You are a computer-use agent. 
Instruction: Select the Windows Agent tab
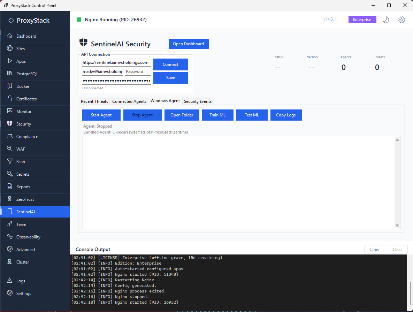tap(165, 101)
